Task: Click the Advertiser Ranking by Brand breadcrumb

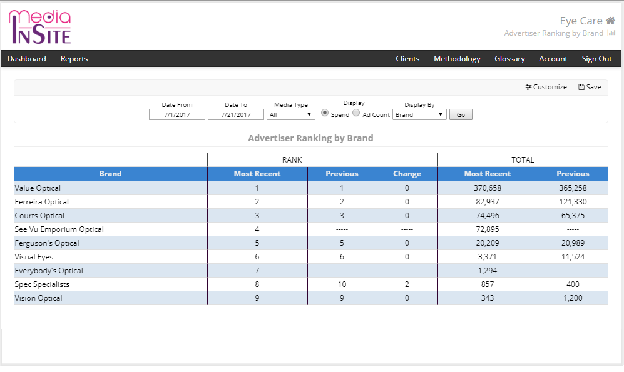Action: tap(554, 33)
